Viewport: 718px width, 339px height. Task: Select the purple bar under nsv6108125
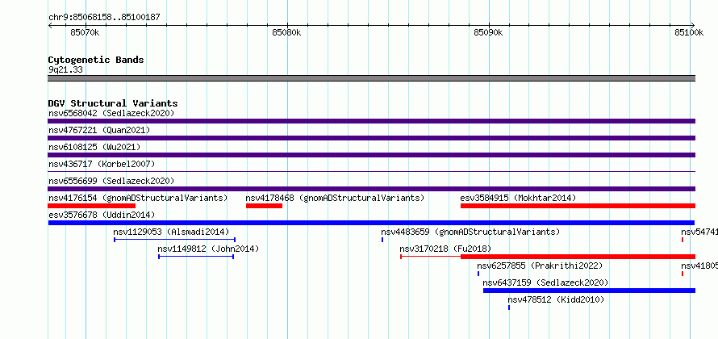(371, 155)
